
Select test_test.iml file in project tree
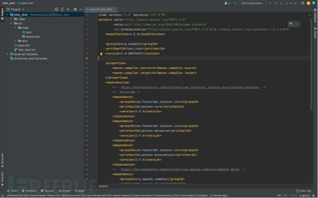pos(27,50)
